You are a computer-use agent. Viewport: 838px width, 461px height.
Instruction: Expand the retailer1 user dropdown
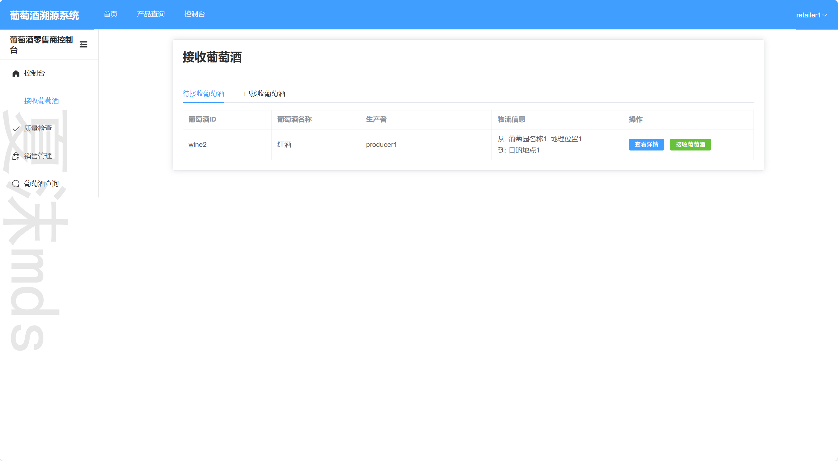808,15
